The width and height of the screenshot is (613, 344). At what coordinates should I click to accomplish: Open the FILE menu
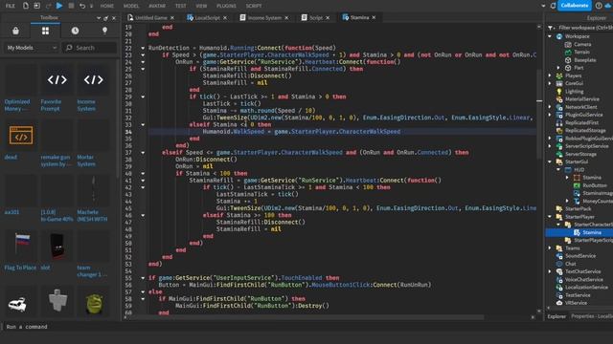click(11, 6)
